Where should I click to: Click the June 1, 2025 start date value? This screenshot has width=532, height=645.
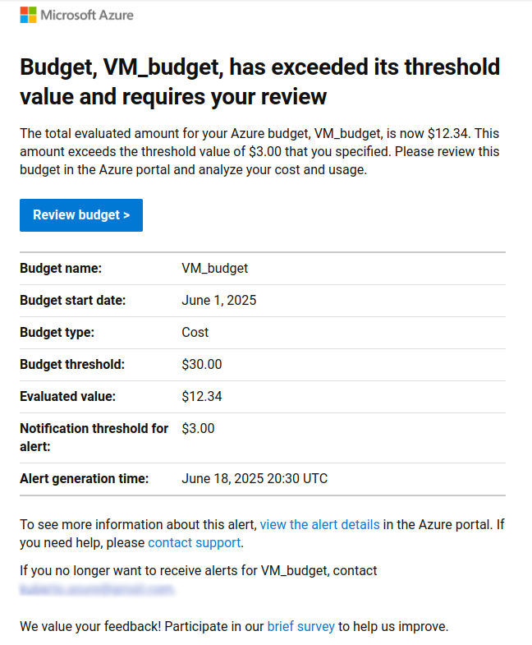(218, 300)
